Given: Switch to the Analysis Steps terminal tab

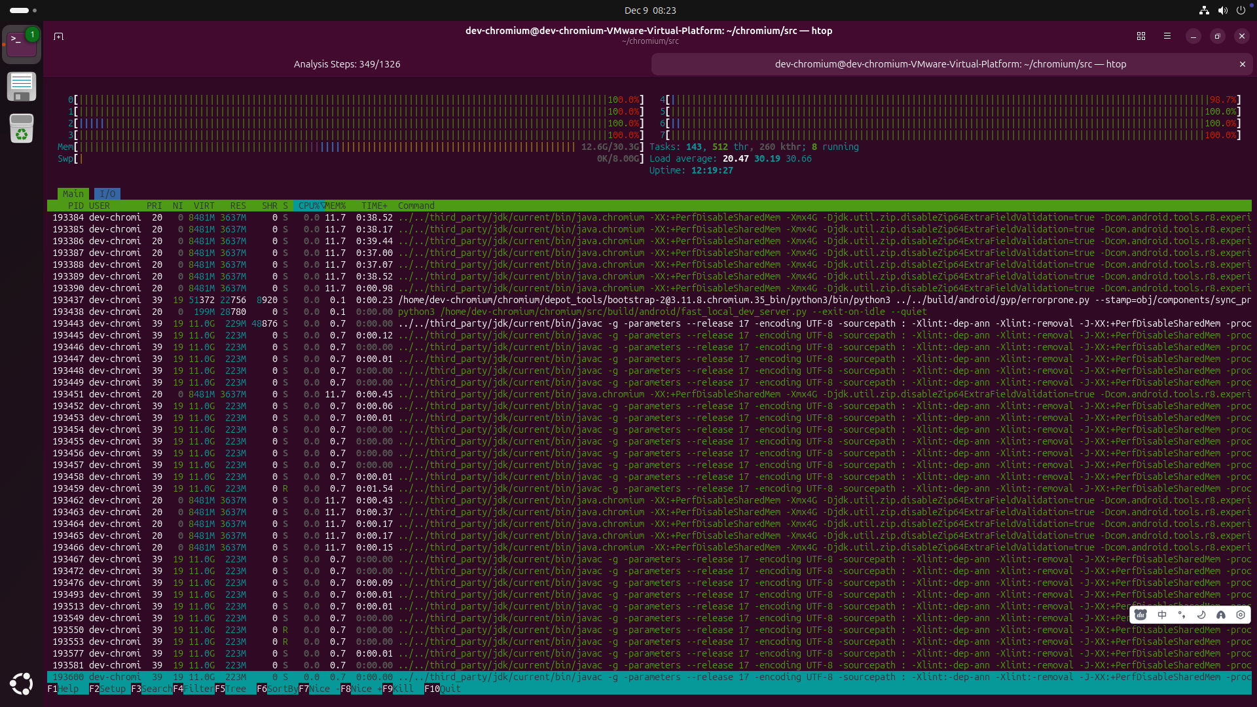Looking at the screenshot, I should click(x=347, y=64).
